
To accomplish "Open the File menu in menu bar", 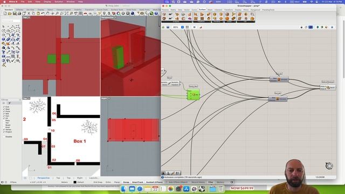I will pyautogui.click(x=23, y=2).
